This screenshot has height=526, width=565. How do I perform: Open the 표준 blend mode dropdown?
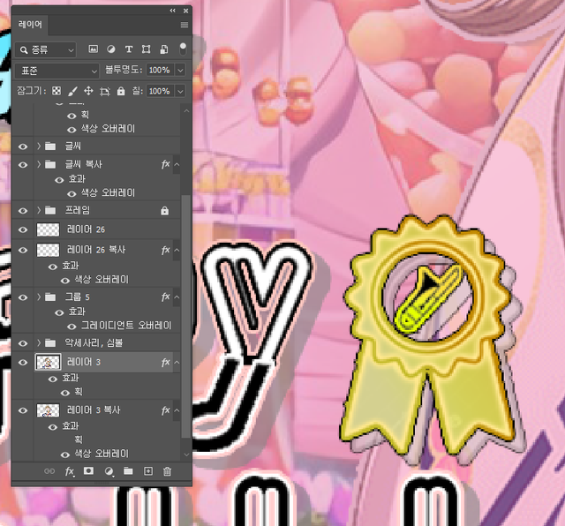click(56, 70)
